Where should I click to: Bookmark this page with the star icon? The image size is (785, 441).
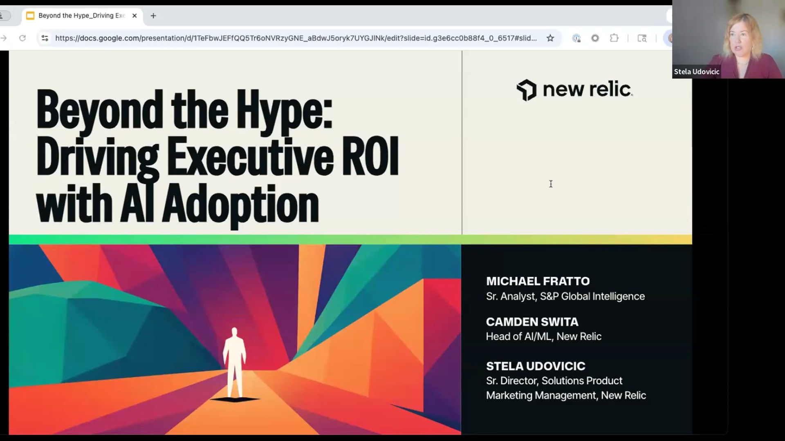click(550, 38)
